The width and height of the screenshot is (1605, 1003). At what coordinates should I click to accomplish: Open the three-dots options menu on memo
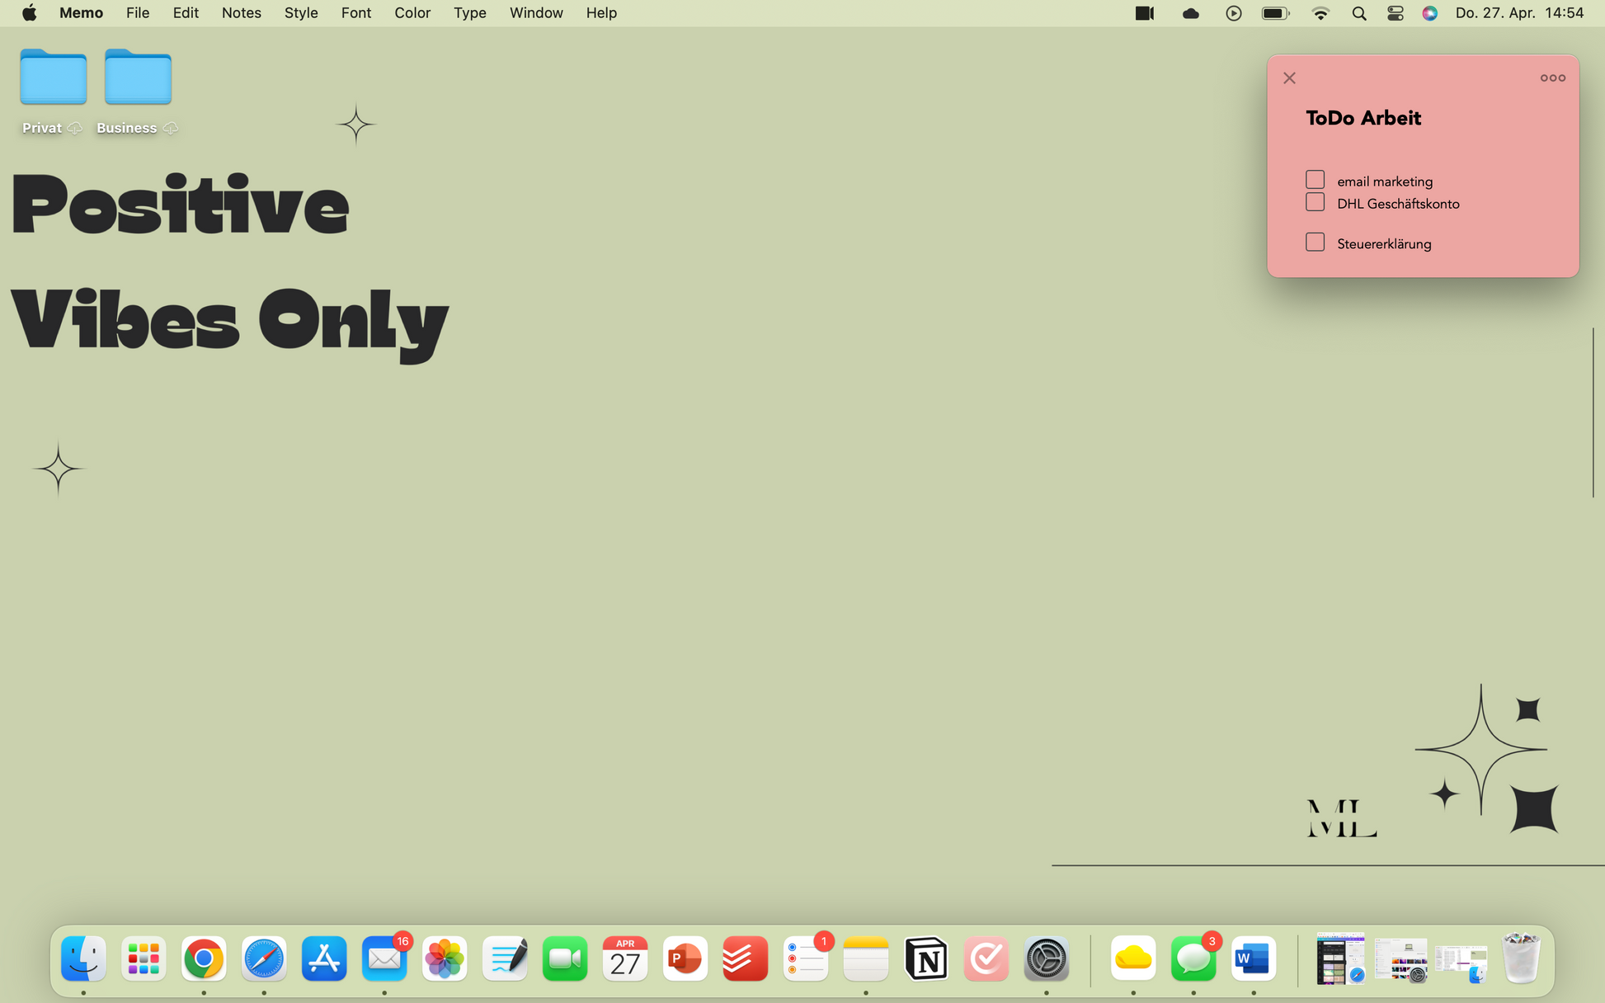tap(1552, 78)
